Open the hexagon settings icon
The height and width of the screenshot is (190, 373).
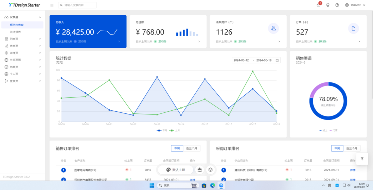(210, 170)
